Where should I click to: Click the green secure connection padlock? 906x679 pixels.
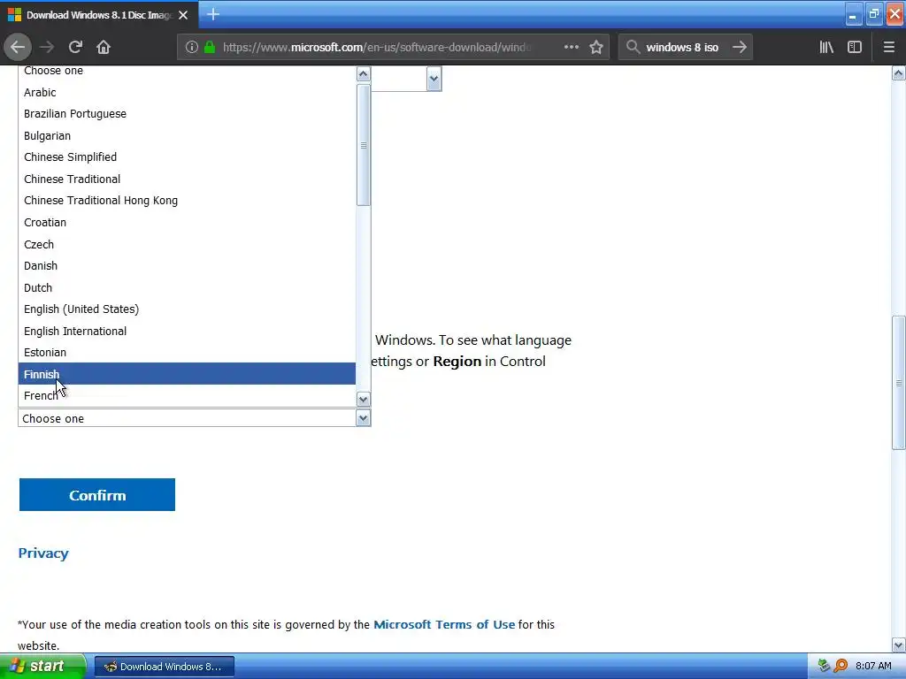(210, 48)
